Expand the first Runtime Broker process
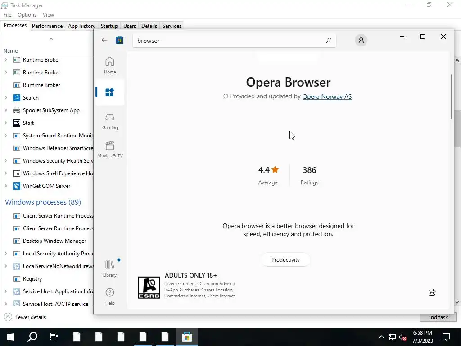The image size is (461, 346). coord(5,60)
